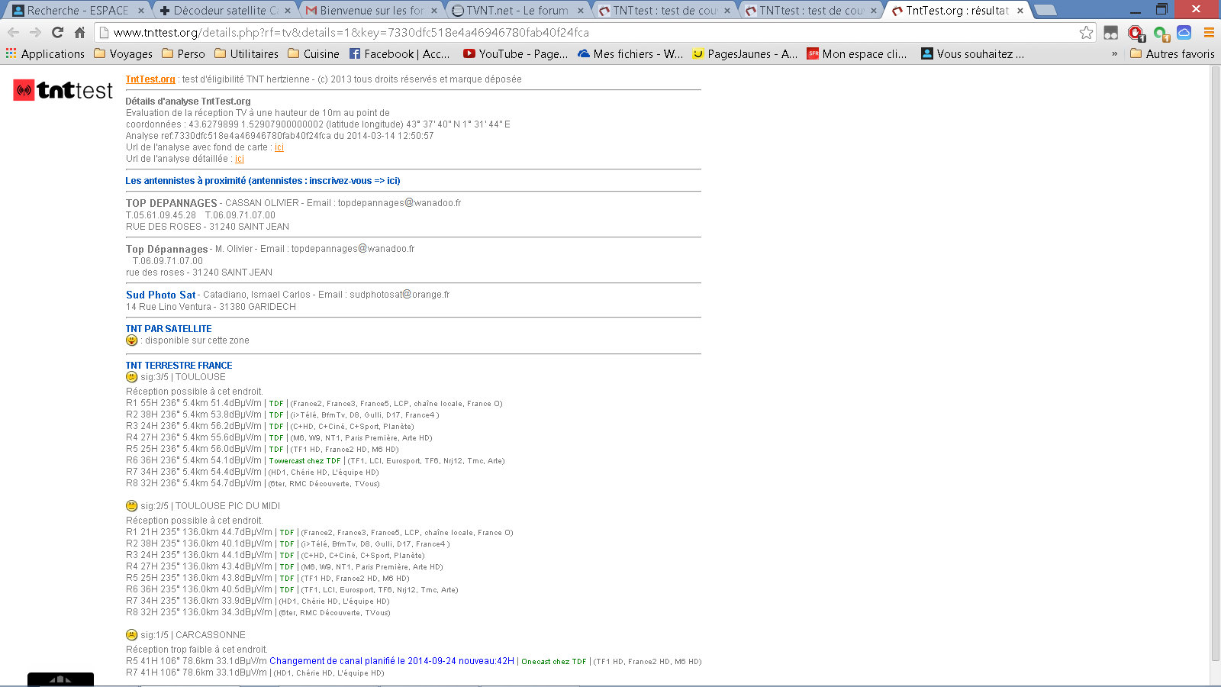
Task: Click the 'Towercast chez TDF' link
Action: coord(304,461)
